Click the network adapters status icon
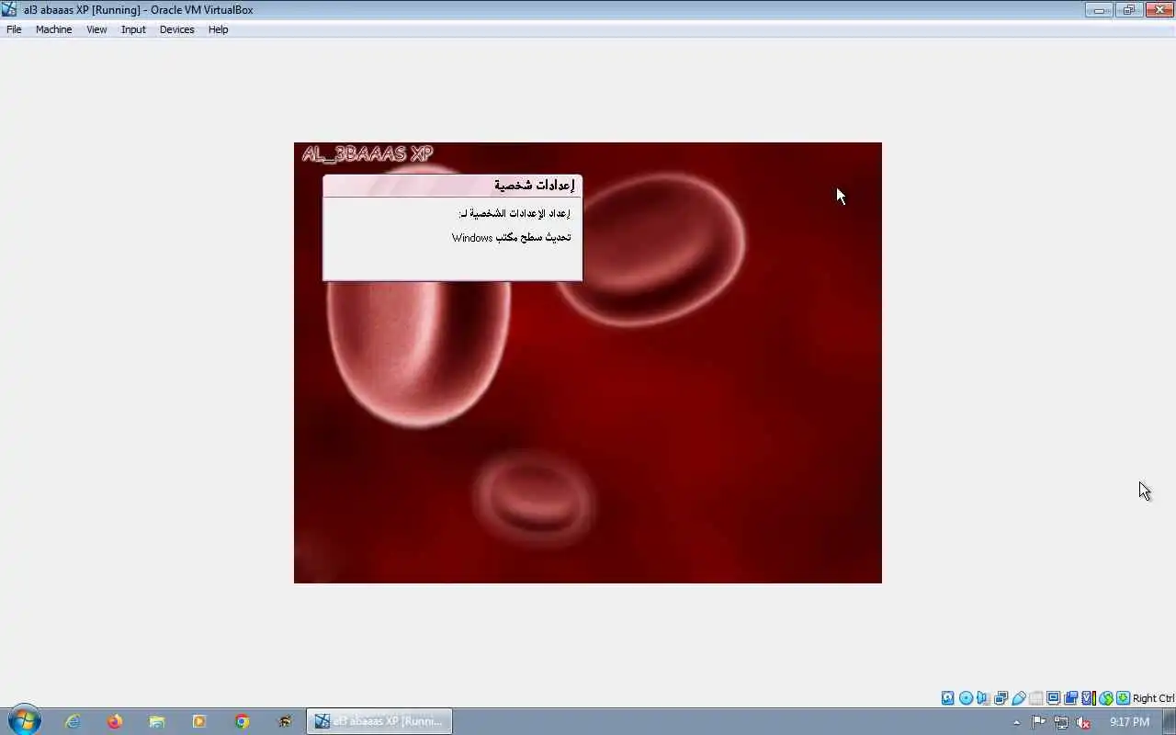This screenshot has height=735, width=1176. (1001, 698)
